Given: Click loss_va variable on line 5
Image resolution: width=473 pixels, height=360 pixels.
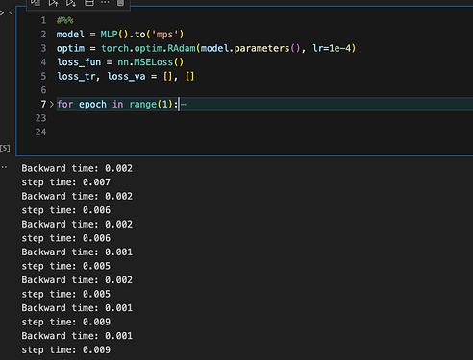Looking at the screenshot, I should point(126,77).
